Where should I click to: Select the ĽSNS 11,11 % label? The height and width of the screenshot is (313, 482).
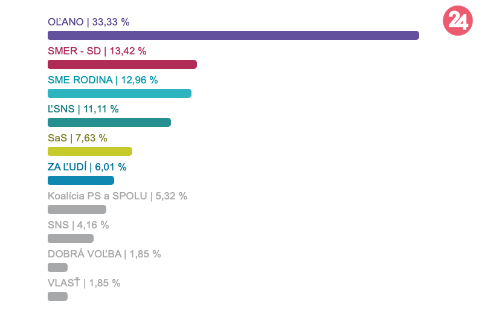point(83,109)
